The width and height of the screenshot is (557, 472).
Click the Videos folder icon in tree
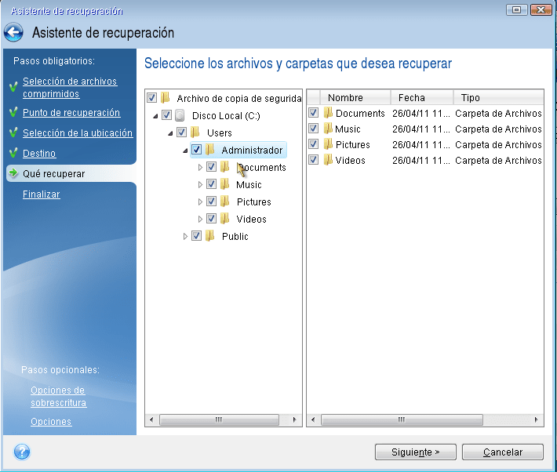pos(225,219)
